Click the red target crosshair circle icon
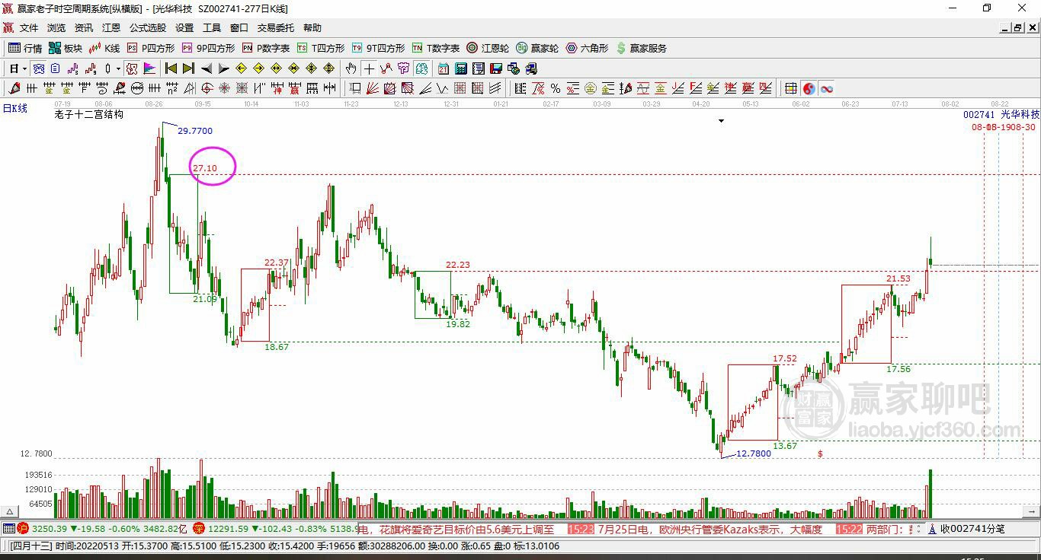1041x560 pixels. pyautogui.click(x=207, y=88)
